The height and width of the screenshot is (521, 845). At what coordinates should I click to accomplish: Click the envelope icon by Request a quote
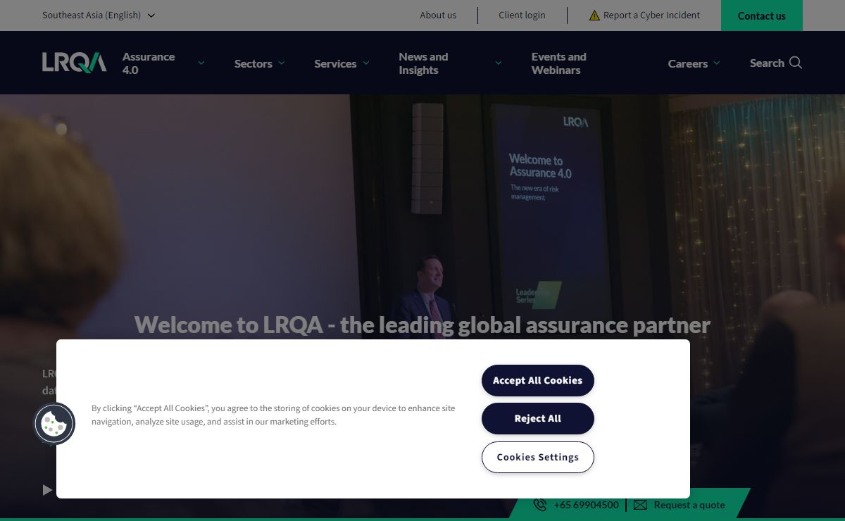tap(640, 505)
